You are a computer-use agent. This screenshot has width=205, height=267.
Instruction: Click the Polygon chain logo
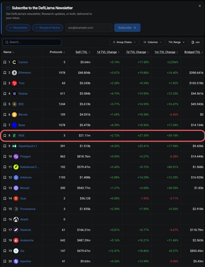click(16, 157)
